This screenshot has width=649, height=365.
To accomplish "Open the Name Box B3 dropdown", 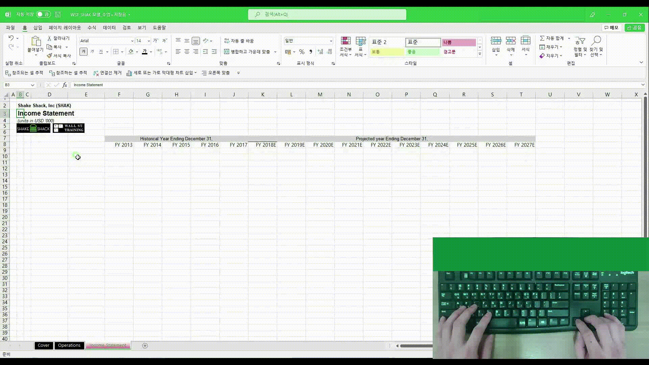I will coord(32,85).
